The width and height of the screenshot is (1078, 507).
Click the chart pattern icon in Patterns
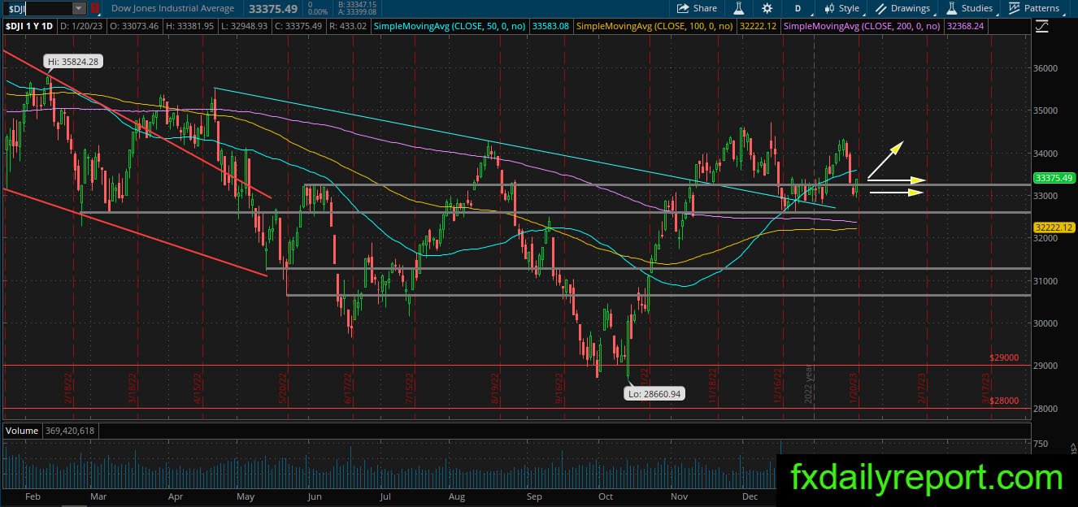tap(1015, 8)
